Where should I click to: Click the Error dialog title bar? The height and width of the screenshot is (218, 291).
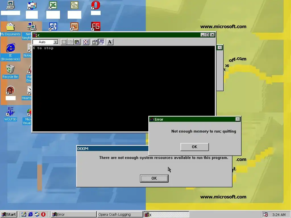click(195, 119)
